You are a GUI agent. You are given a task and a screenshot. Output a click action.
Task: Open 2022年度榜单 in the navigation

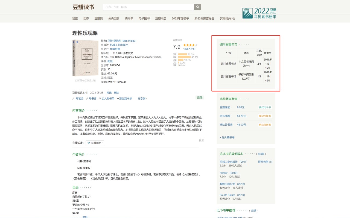180,19
